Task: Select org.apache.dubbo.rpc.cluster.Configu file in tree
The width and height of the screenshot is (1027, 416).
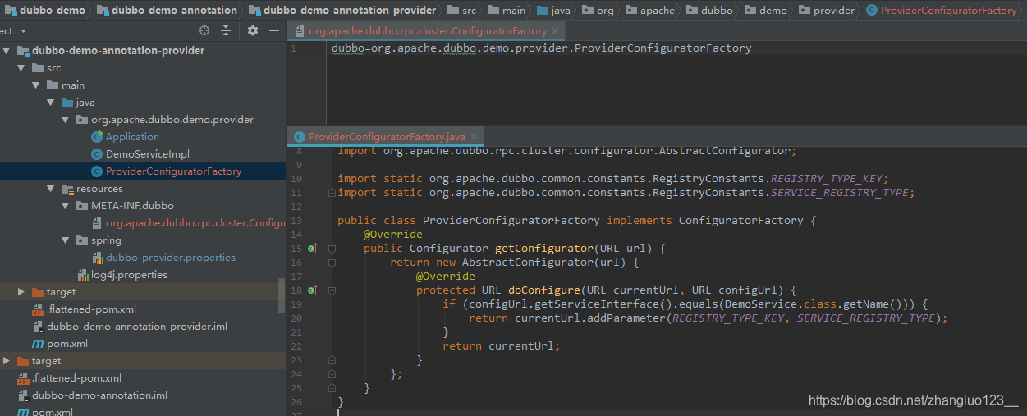Action: [195, 223]
